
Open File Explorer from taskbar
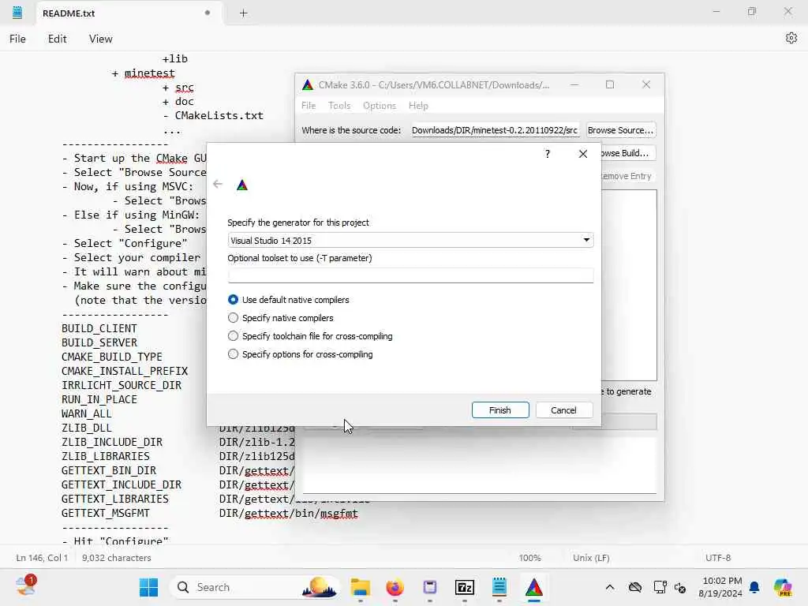[360, 587]
